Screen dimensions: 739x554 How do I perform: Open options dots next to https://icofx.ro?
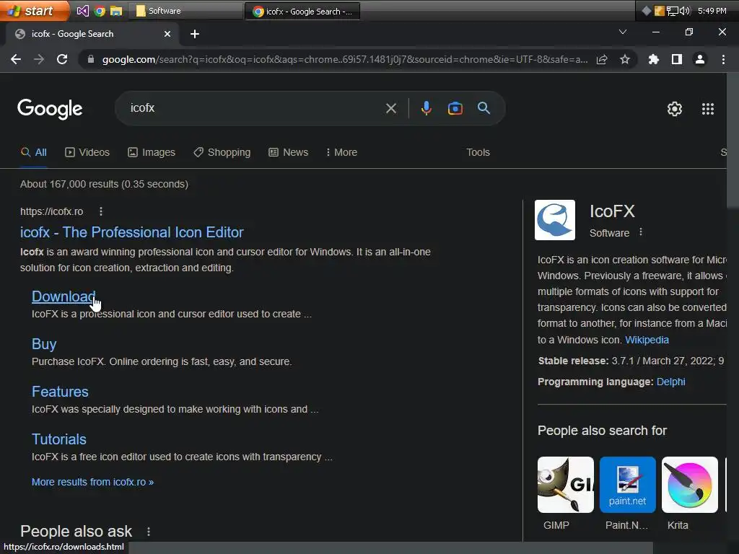101,211
